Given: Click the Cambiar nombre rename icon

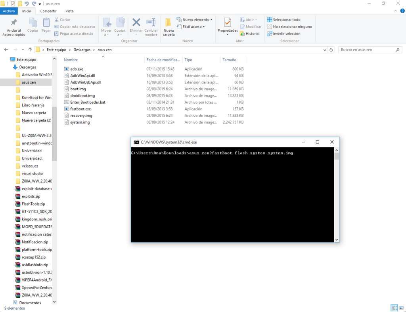Looking at the screenshot, I should (151, 22).
